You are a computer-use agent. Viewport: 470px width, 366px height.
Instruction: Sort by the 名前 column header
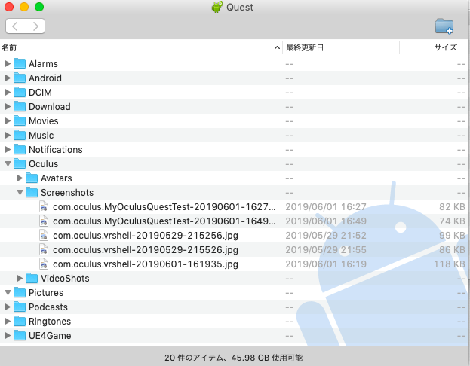point(141,47)
